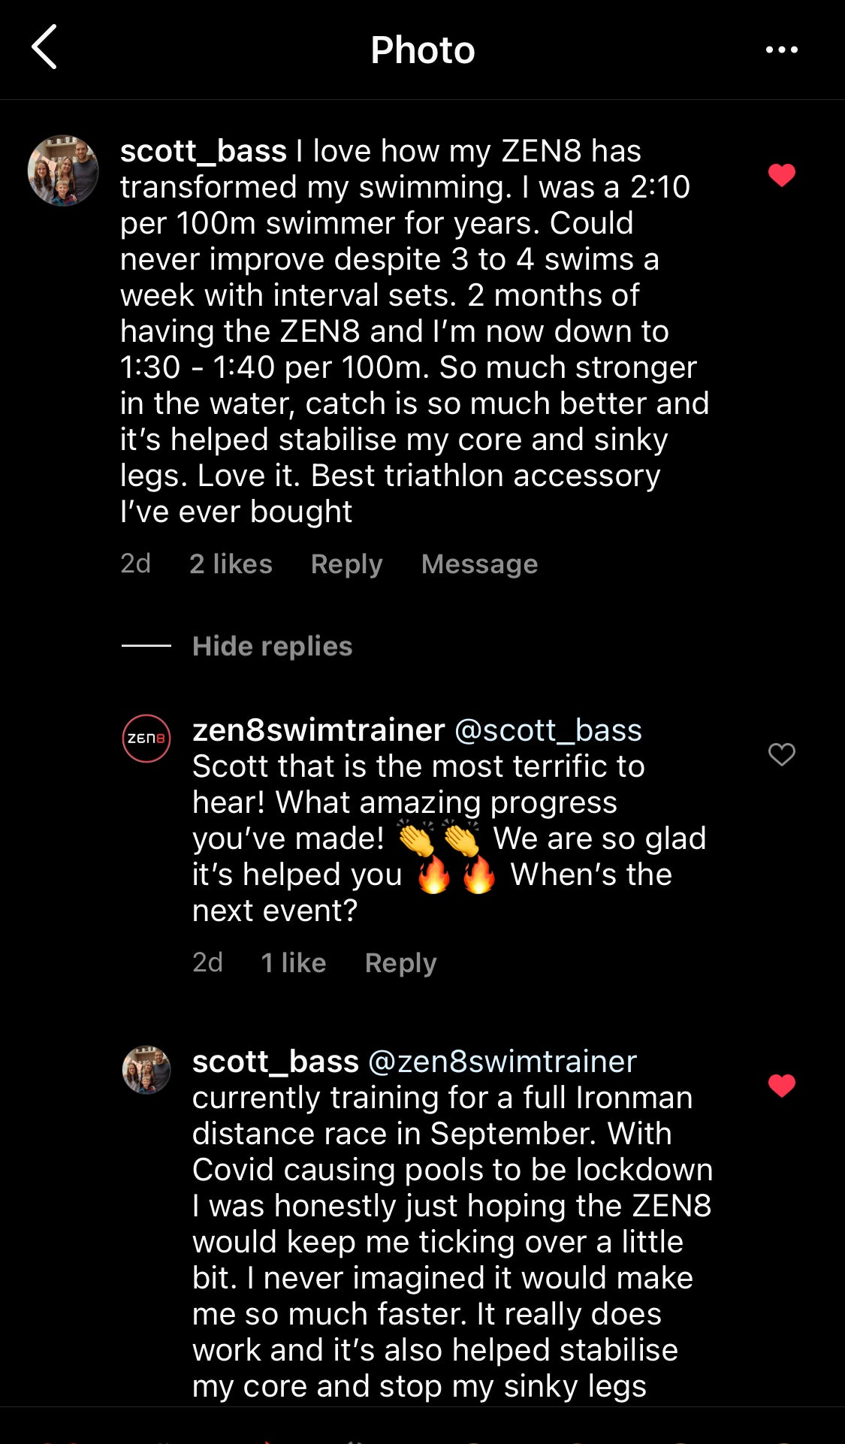This screenshot has height=1444, width=845.
Task: Reply to zen8swimtrainer's comment
Action: click(x=400, y=963)
